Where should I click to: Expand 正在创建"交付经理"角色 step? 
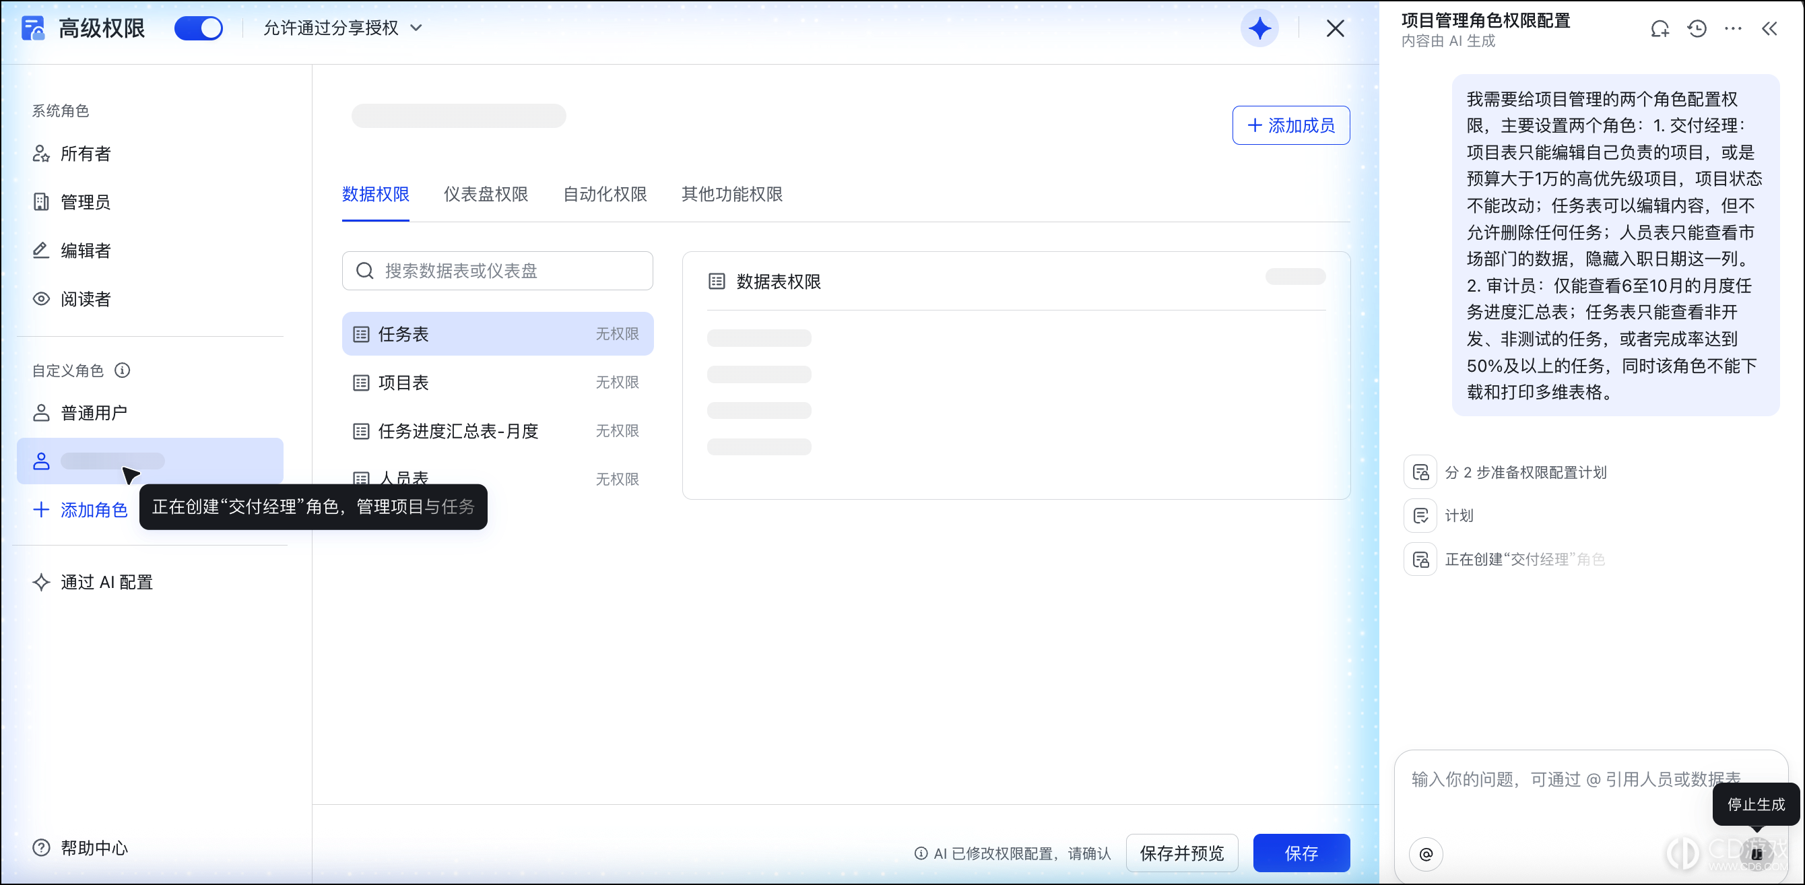1505,559
